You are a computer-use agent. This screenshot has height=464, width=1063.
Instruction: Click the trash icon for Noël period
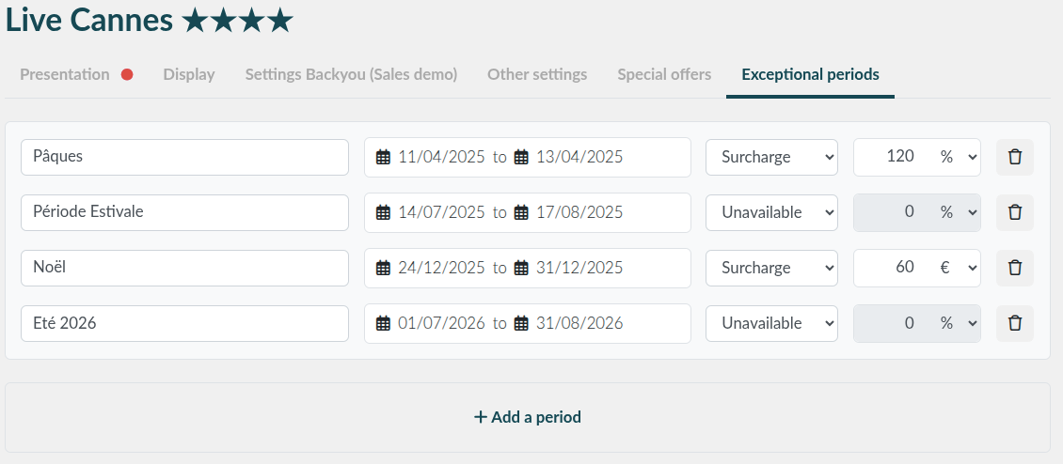pos(1014,269)
